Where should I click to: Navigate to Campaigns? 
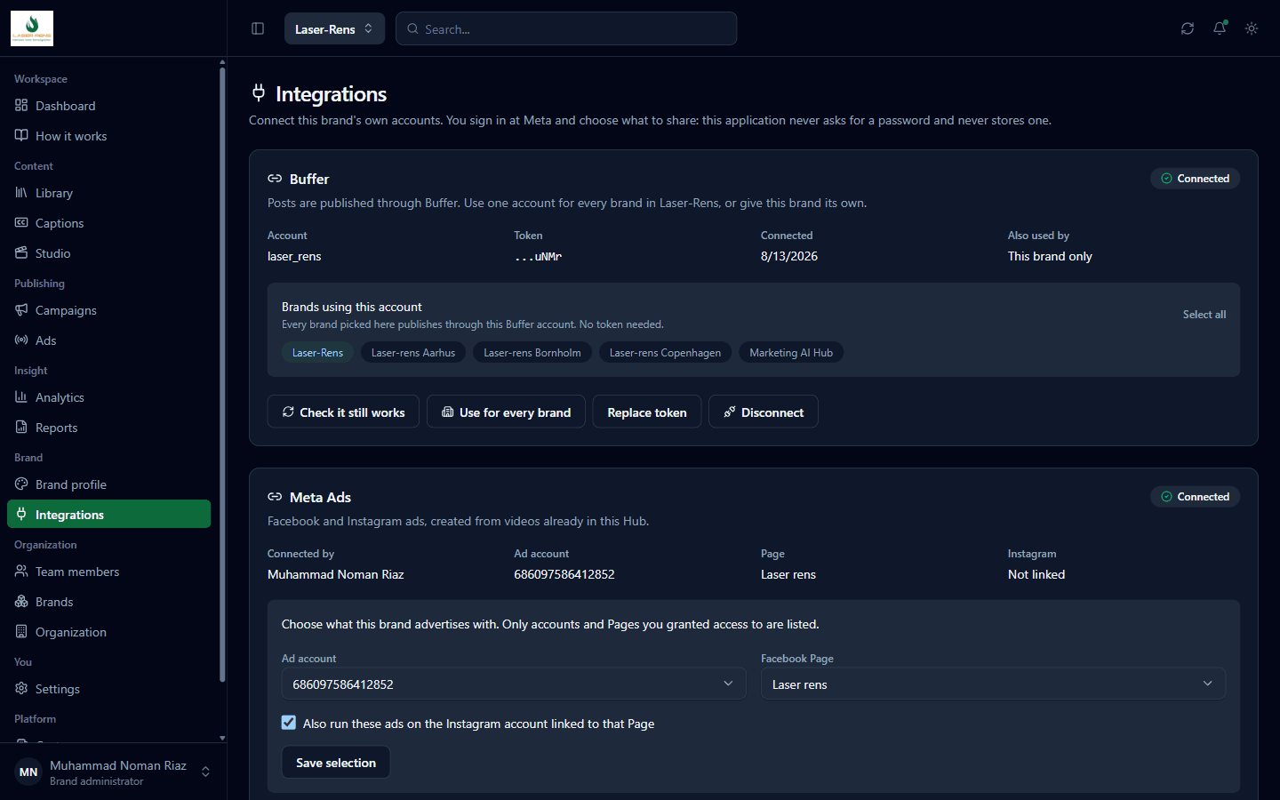pyautogui.click(x=108, y=310)
